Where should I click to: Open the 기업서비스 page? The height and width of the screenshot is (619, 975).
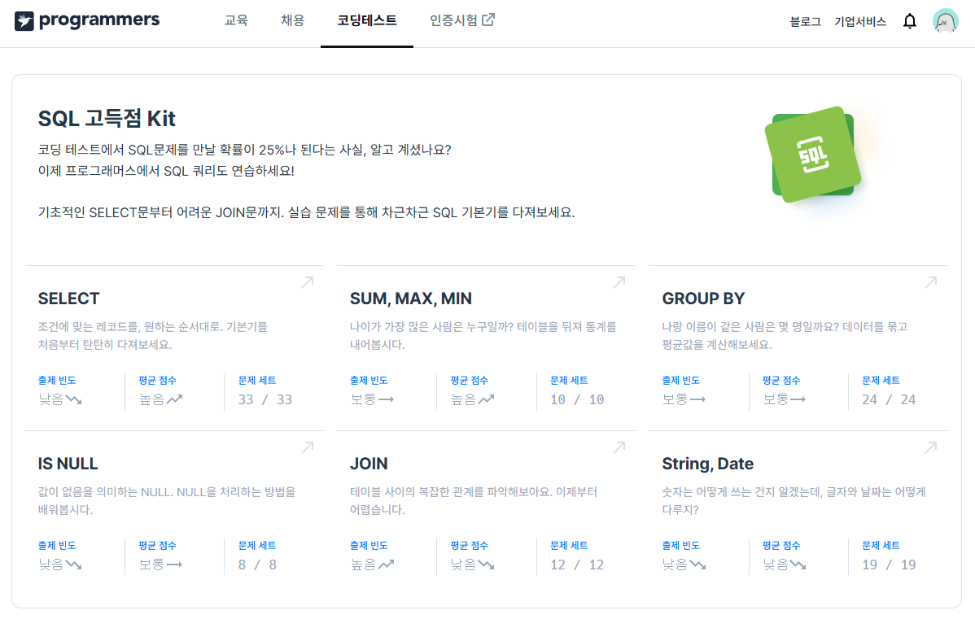859,22
